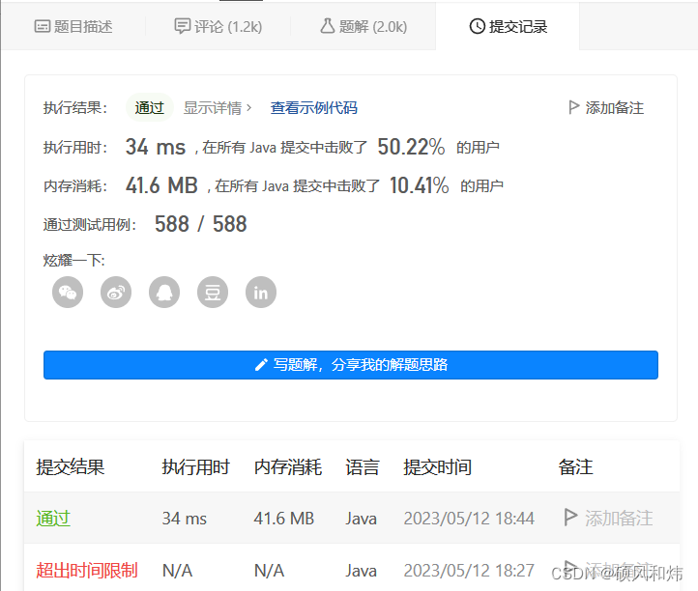Click Java in the 18:44 row
Viewport: 698px width, 591px height.
pos(361,519)
